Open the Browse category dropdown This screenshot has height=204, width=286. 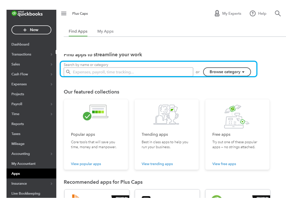227,72
